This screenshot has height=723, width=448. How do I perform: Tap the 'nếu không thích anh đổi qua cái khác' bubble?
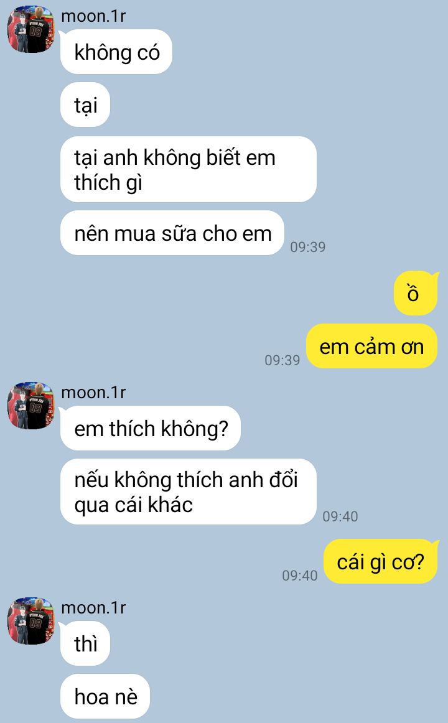(189, 492)
